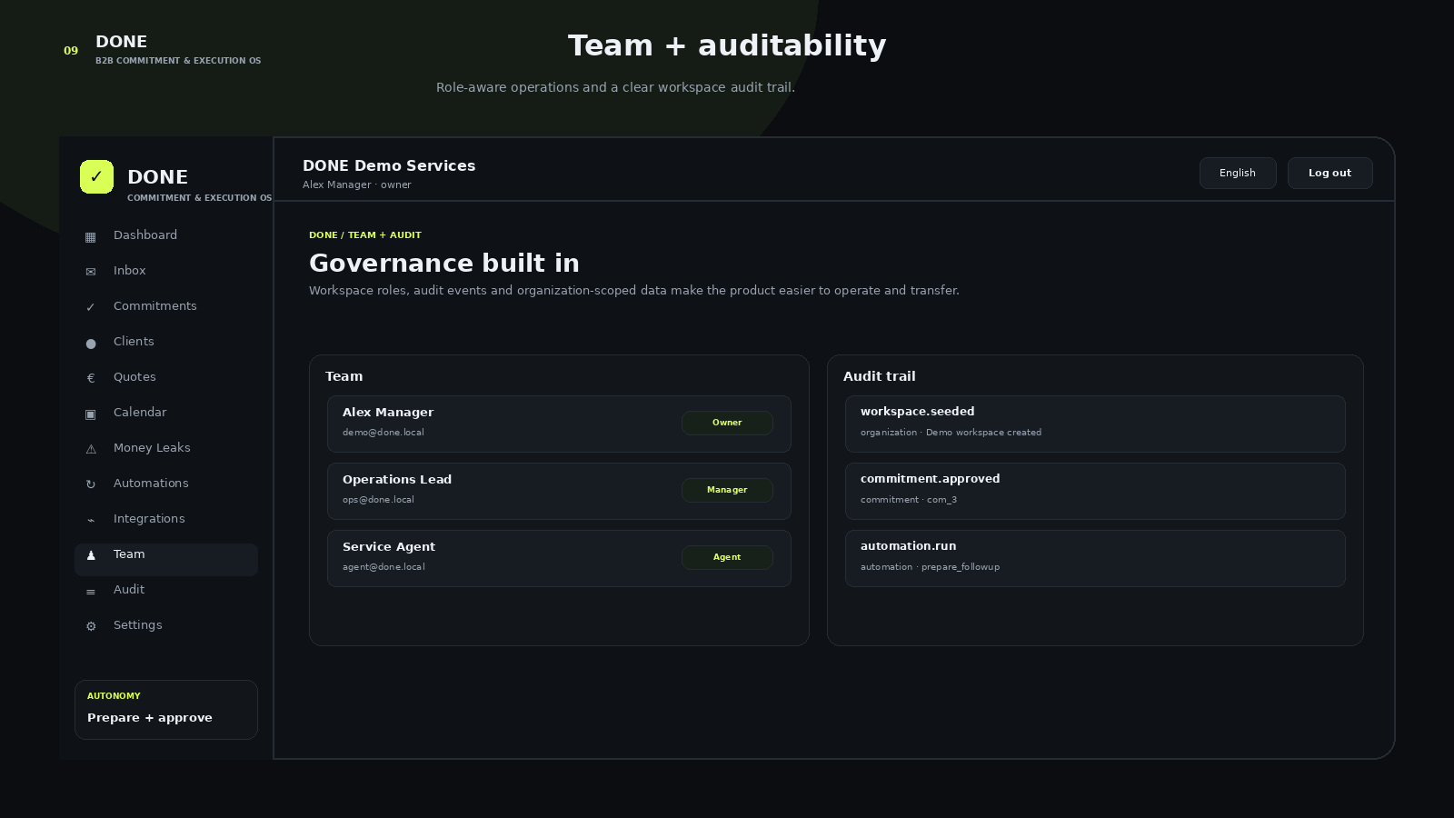Click the Clients circle icon
Screen dimensions: 1454x818
(91, 343)
